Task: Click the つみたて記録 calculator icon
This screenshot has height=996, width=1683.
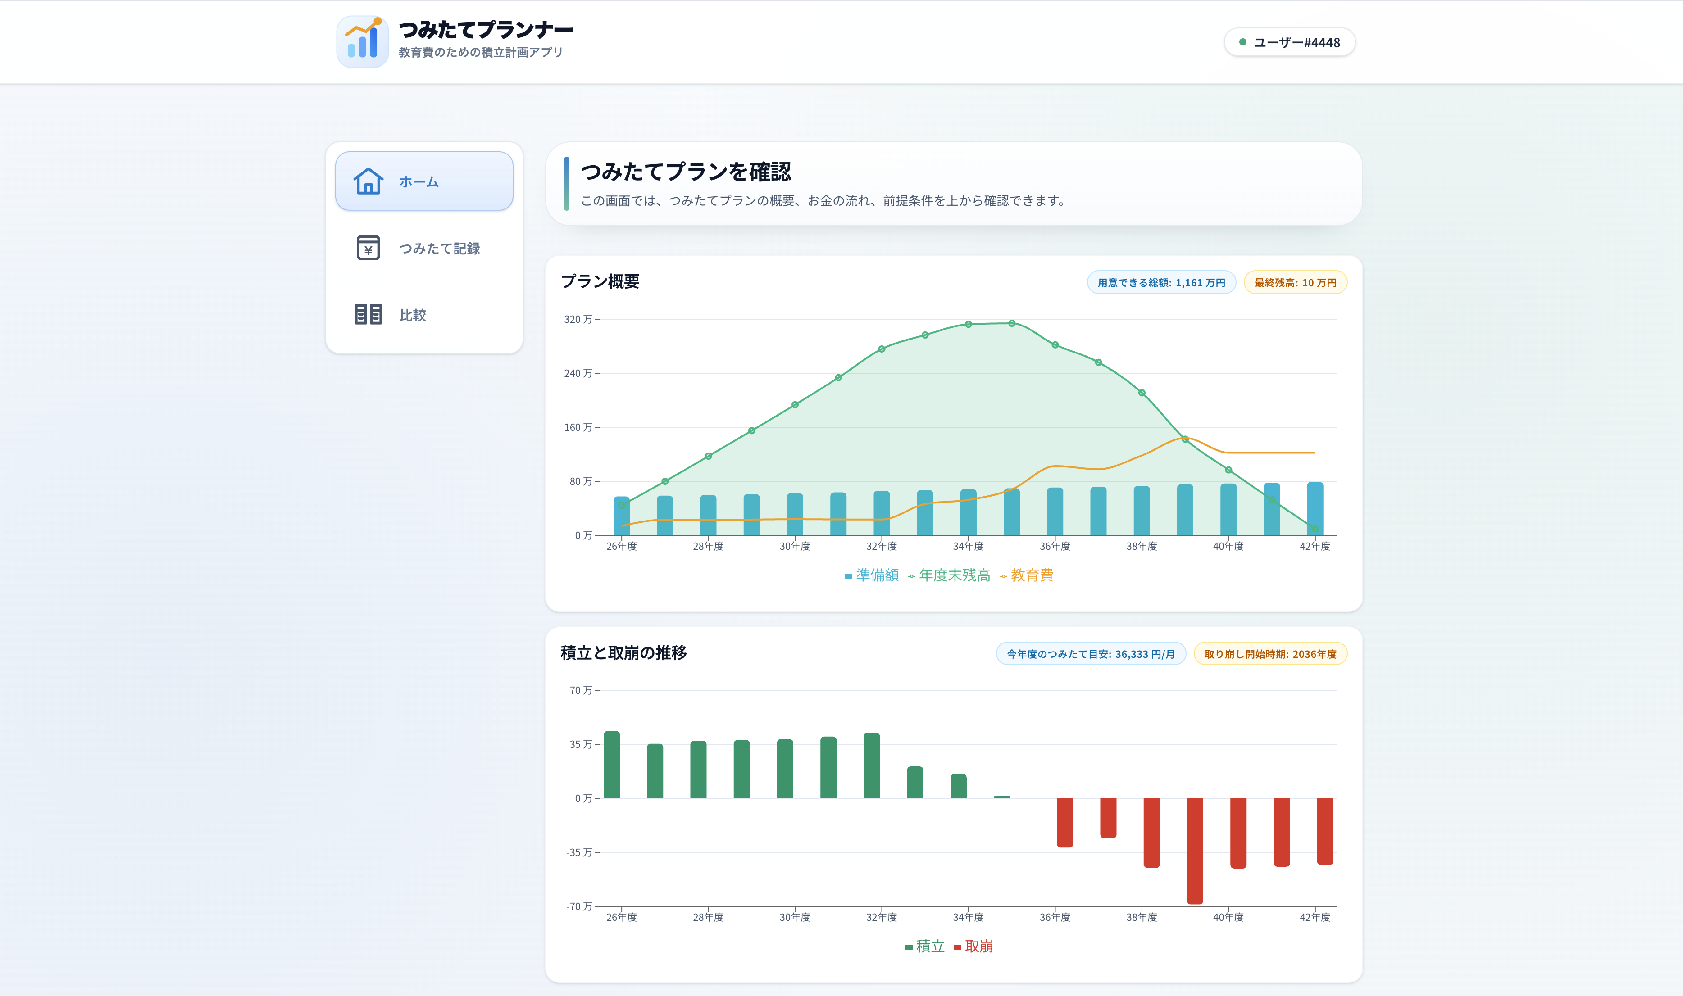Action: coord(368,249)
